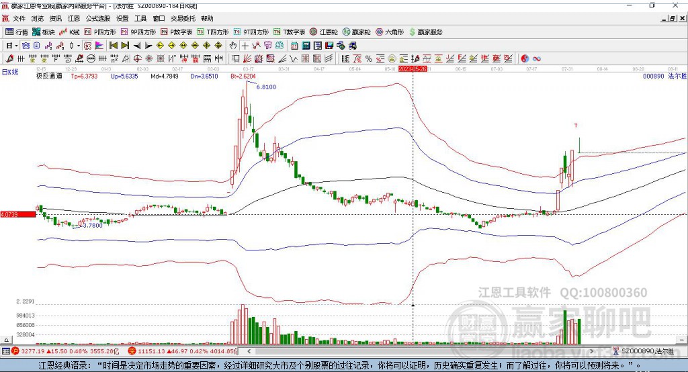Click the black left arrow icon

pos(137,46)
